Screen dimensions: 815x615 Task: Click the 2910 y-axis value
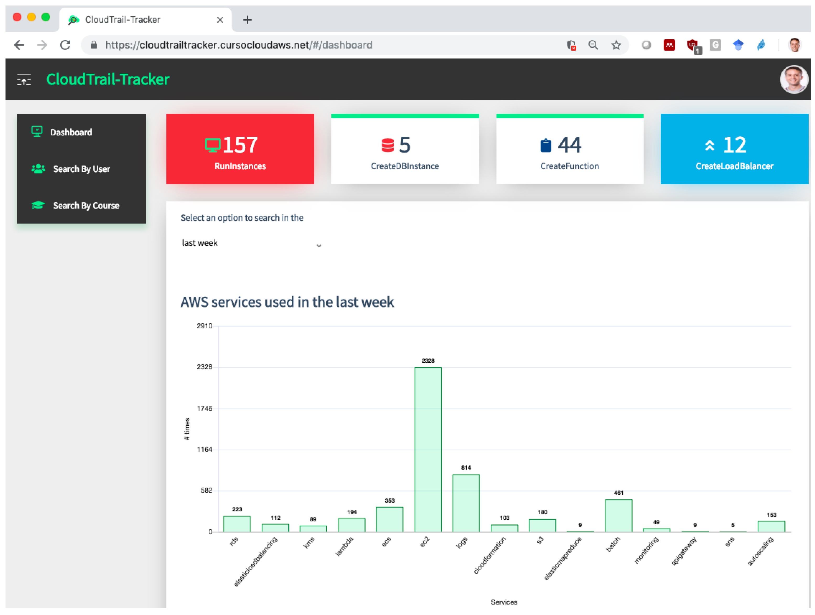pos(204,326)
